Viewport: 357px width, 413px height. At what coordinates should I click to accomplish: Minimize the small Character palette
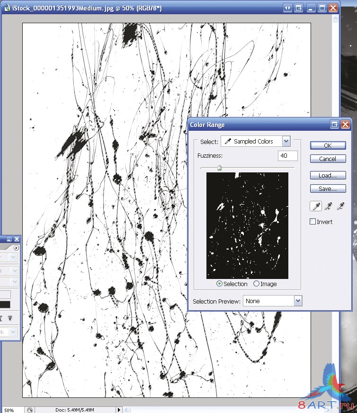pyautogui.click(x=9, y=239)
